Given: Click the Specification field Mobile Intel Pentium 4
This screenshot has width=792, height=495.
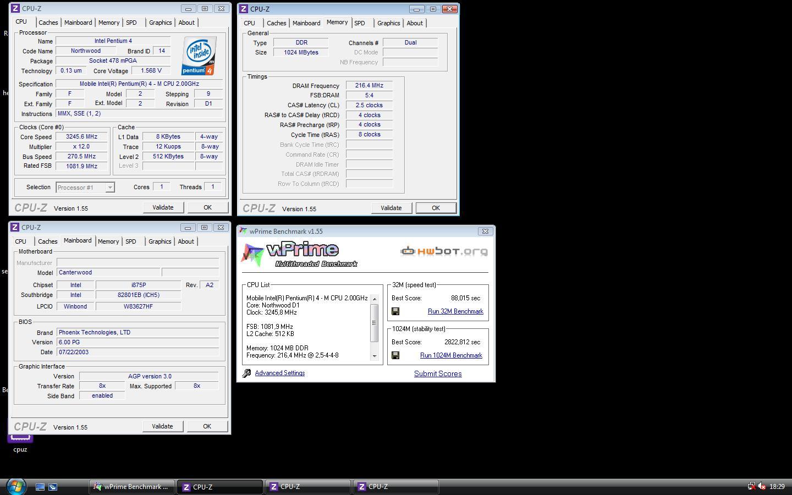Looking at the screenshot, I should [x=139, y=84].
